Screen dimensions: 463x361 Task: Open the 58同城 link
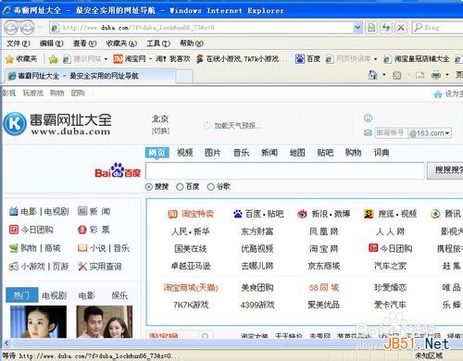pos(324,288)
